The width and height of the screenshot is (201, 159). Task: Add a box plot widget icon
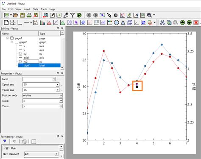point(69,22)
